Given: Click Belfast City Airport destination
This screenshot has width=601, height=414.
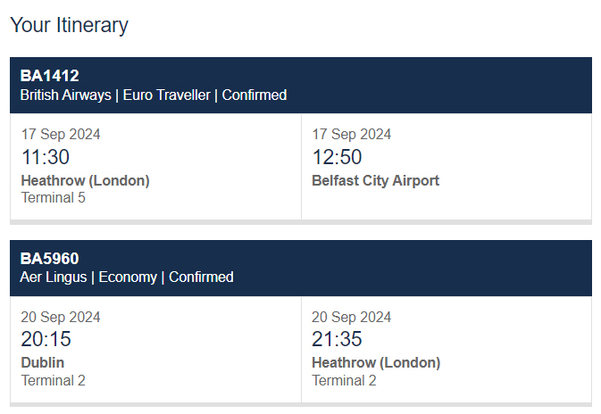Looking at the screenshot, I should coord(375,180).
